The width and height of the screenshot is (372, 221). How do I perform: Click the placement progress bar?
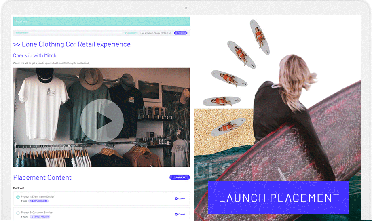pos(69,33)
